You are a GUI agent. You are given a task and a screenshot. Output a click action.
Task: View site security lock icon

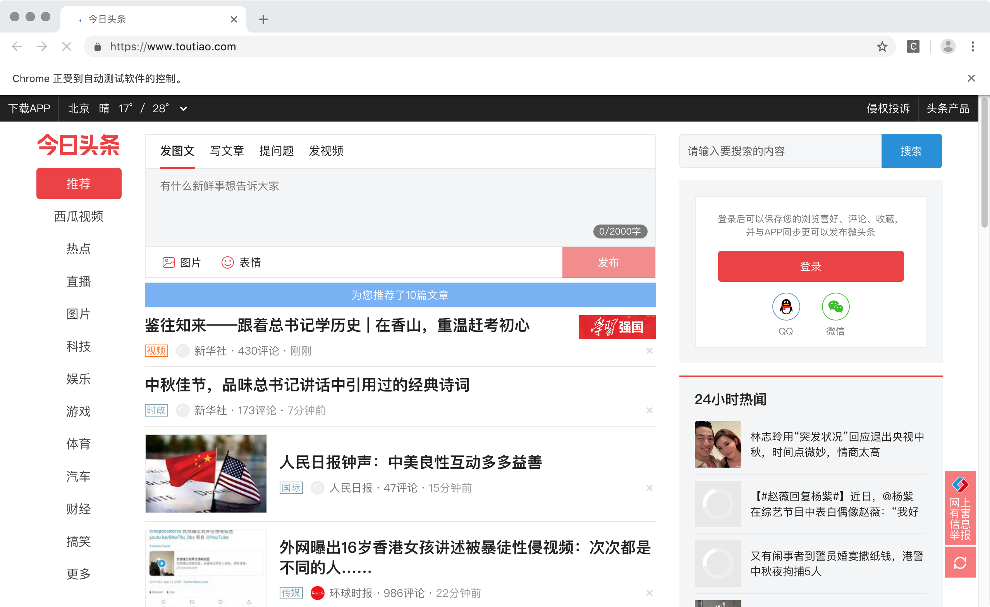pos(97,47)
